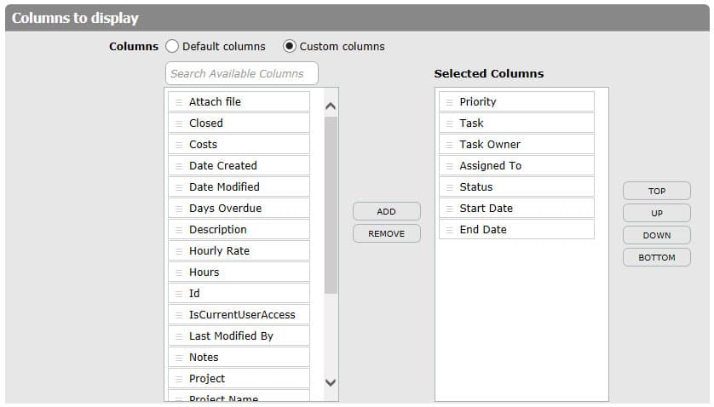Screen dimensions: 714x407
Task: Grab the drag handle beside Costs
Action: 179,146
